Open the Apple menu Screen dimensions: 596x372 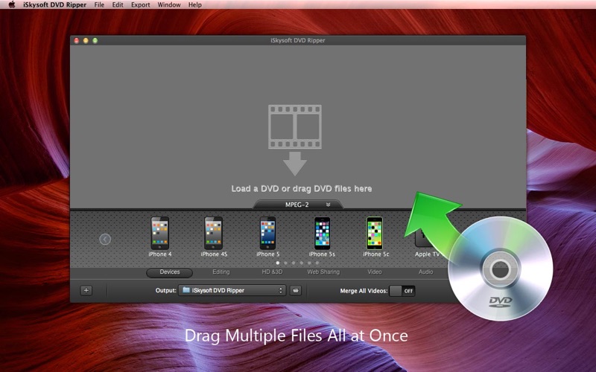click(x=12, y=4)
